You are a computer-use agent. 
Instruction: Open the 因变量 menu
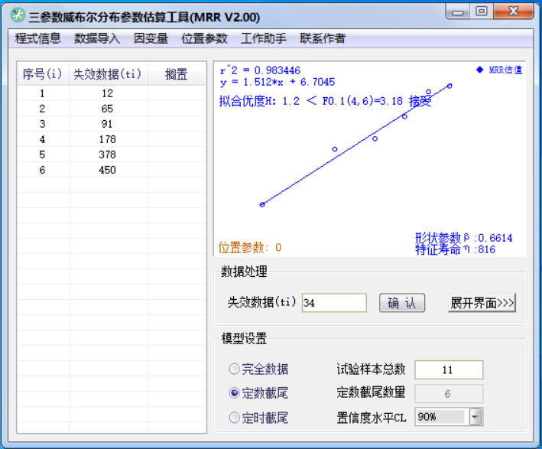pyautogui.click(x=151, y=38)
